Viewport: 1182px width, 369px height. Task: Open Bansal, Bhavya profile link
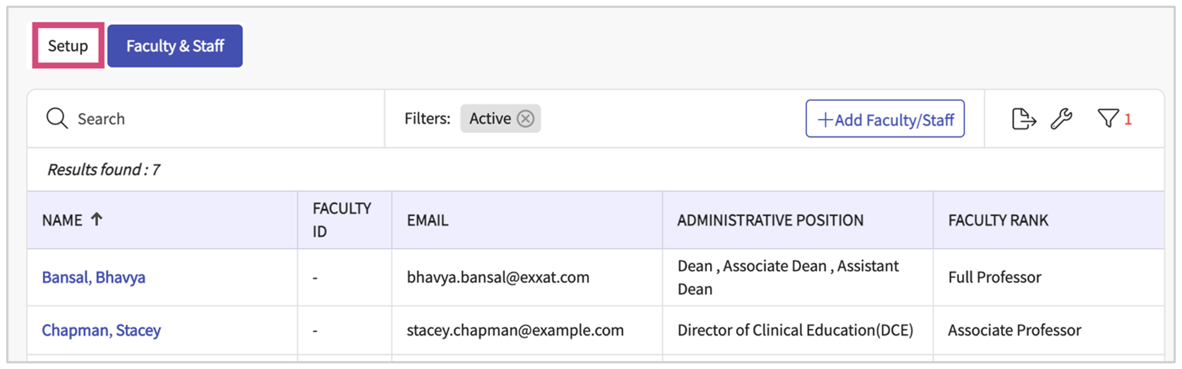click(x=94, y=277)
